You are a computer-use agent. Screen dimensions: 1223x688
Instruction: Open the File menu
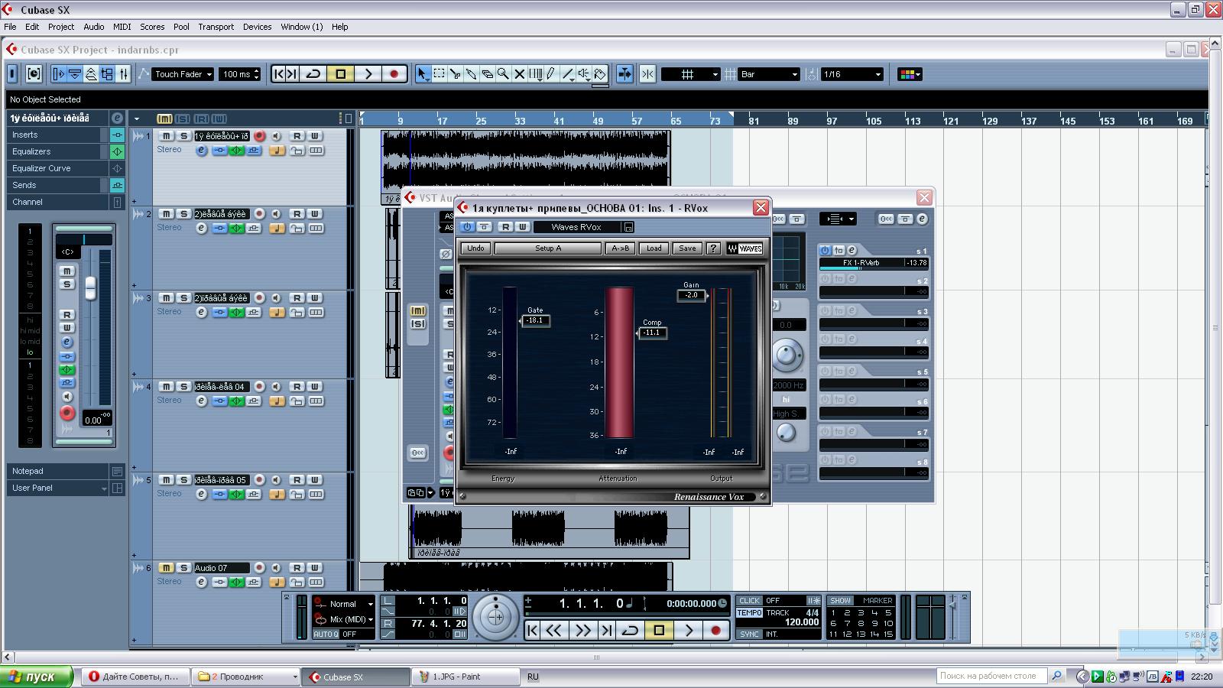coord(10,27)
